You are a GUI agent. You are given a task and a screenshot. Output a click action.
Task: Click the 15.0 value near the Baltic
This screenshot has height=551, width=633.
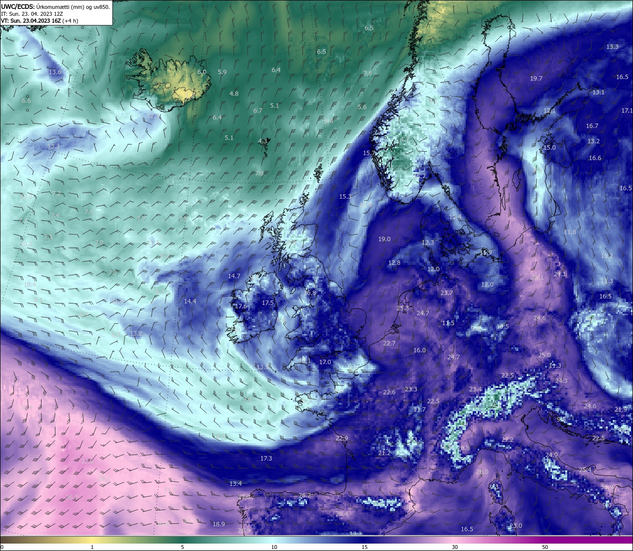click(549, 148)
